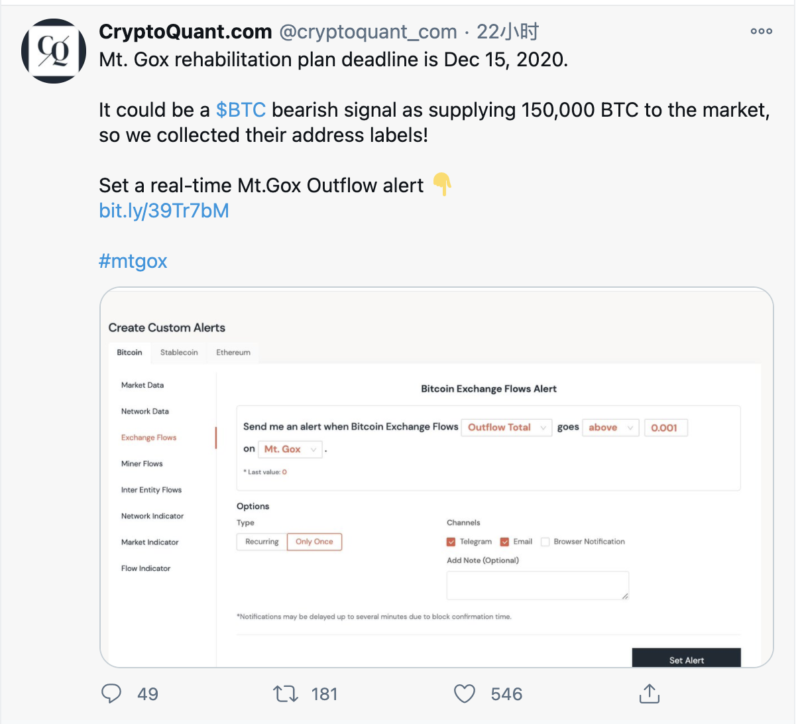Open the Mt. Gox exchange dropdown
The height and width of the screenshot is (724, 798).
click(x=290, y=450)
